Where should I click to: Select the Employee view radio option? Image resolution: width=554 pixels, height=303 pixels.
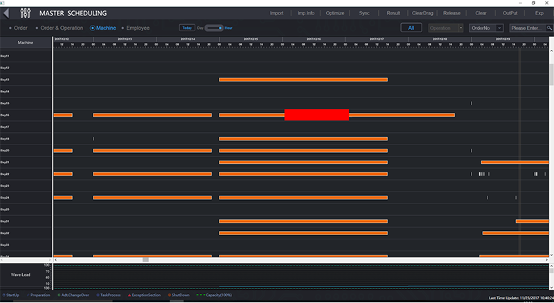coord(123,28)
